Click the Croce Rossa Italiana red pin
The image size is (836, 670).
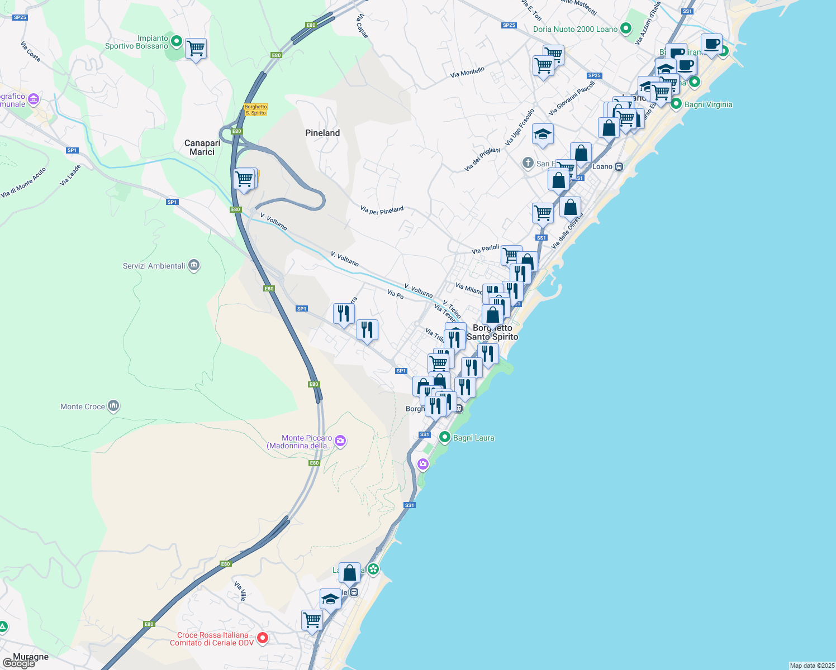click(x=262, y=638)
